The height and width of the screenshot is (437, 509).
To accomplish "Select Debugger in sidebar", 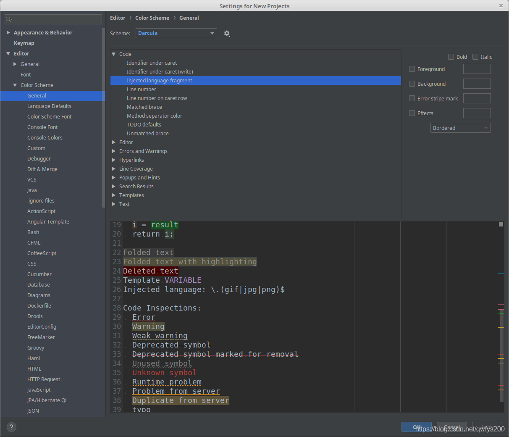I will click(x=39, y=159).
